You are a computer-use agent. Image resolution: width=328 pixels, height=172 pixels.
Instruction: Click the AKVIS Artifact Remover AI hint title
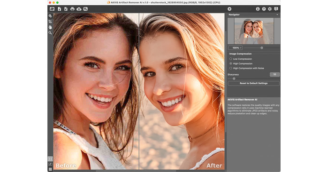242,100
